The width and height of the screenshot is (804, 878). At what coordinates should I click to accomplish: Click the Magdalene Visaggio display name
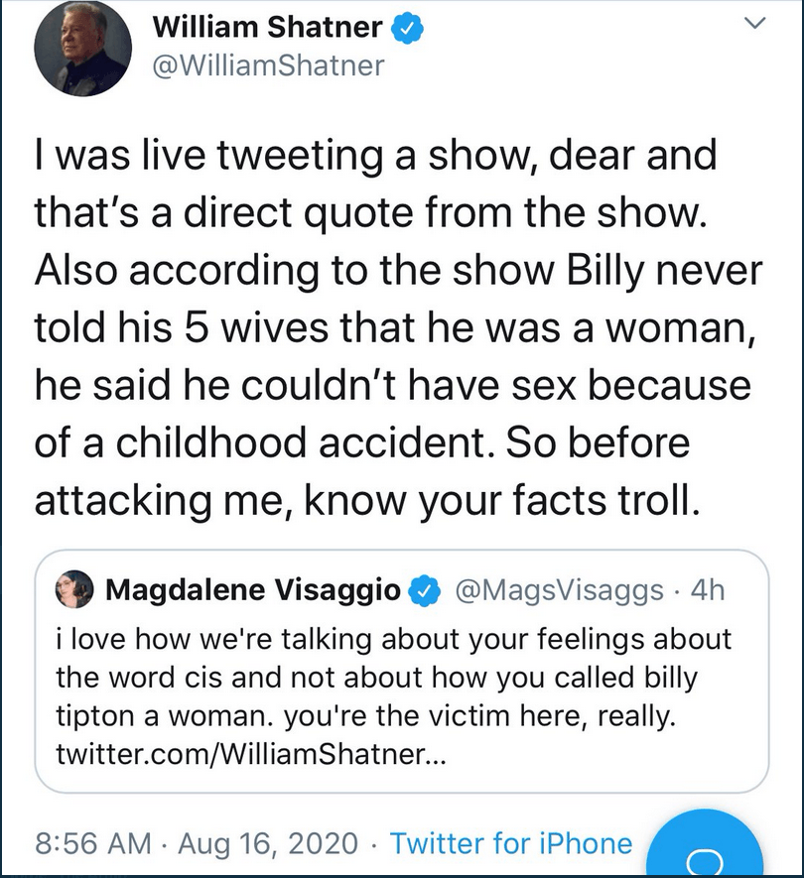[253, 590]
